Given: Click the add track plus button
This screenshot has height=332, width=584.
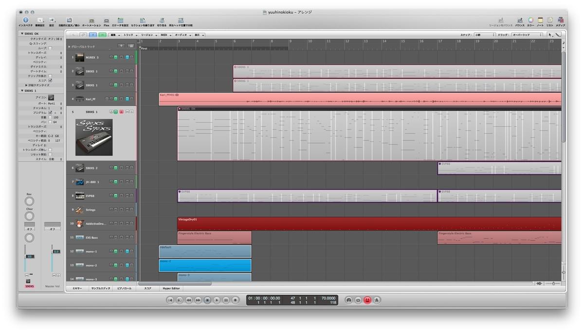Looking at the screenshot, I should tap(122, 46).
